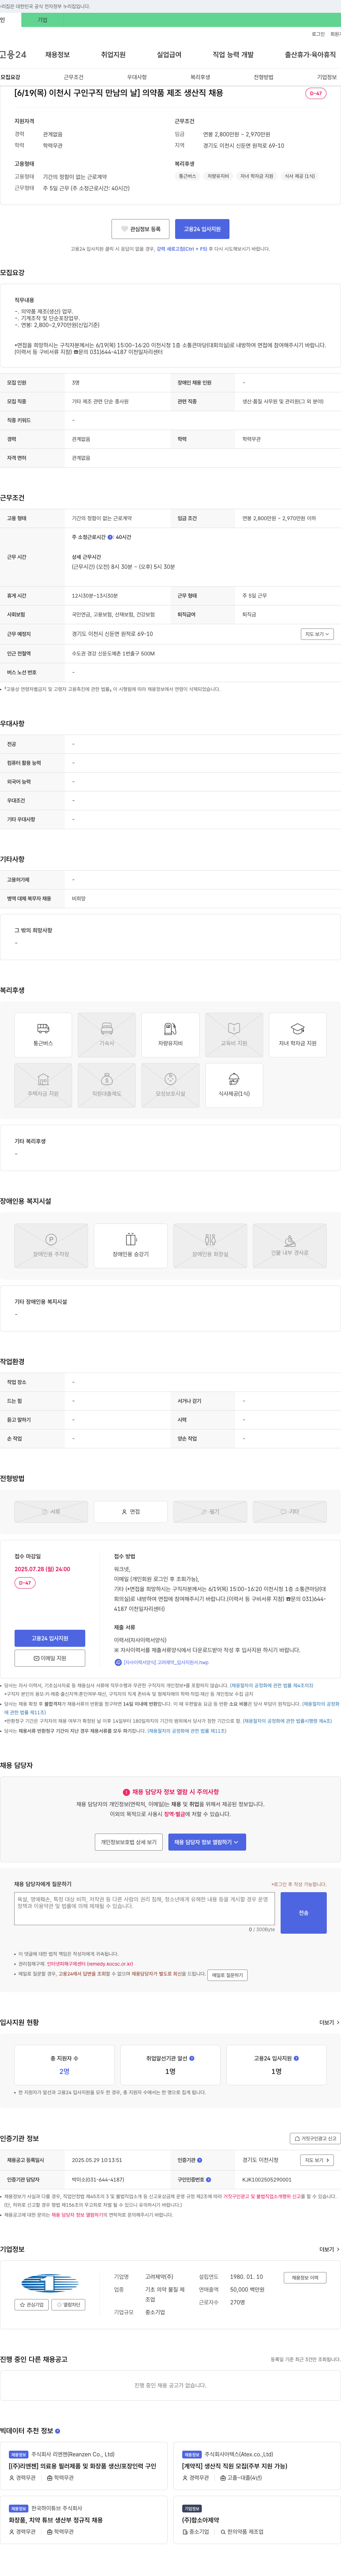The image size is (341, 2576).
Task: Jump to the 근무조건 section tab
Action: [x=73, y=77]
